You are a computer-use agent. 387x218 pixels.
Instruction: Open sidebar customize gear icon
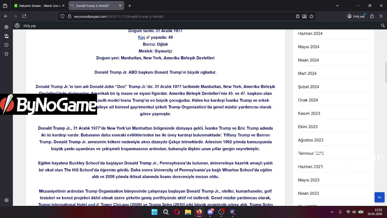click(x=6, y=200)
